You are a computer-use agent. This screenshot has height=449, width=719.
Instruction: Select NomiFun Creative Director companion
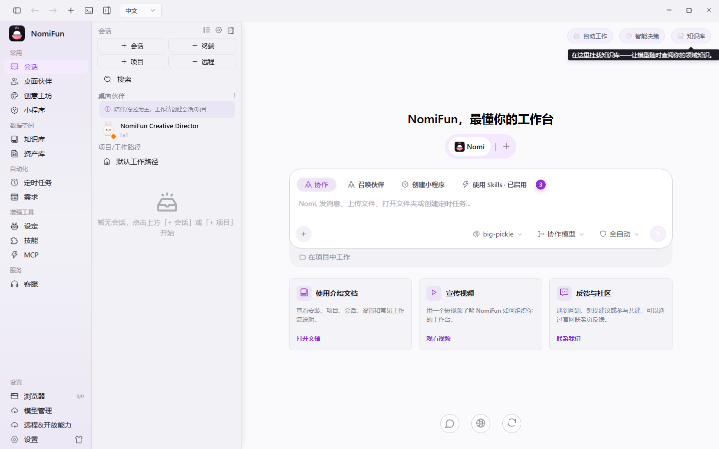pyautogui.click(x=167, y=130)
